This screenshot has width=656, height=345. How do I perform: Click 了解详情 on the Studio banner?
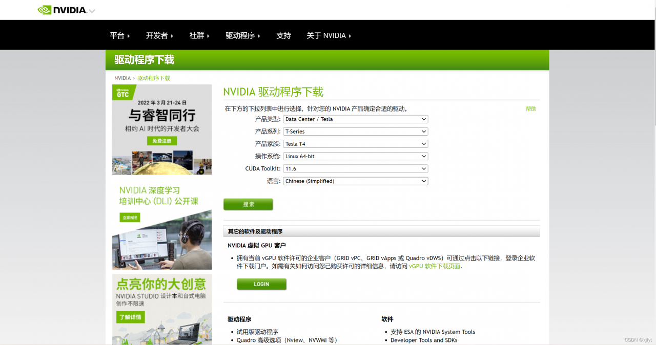click(130, 317)
